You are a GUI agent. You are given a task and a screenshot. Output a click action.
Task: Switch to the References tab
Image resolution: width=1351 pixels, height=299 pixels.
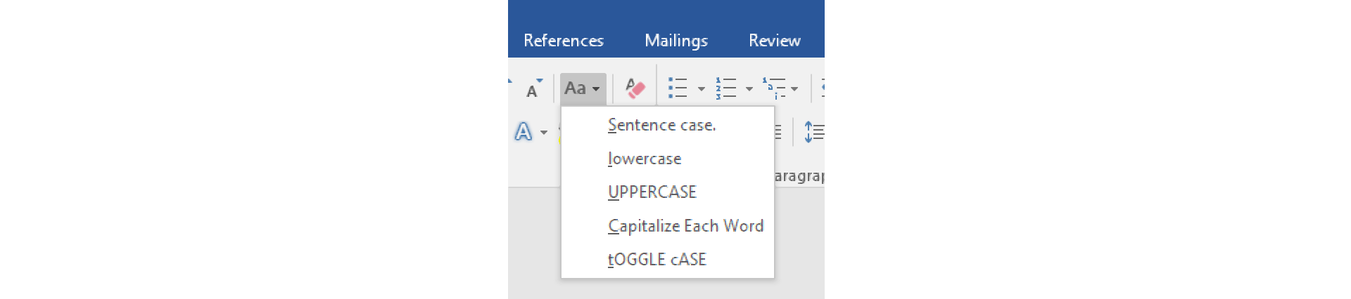(564, 41)
